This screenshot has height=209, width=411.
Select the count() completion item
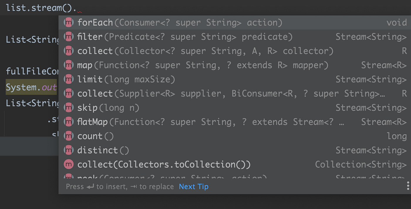click(x=235, y=136)
